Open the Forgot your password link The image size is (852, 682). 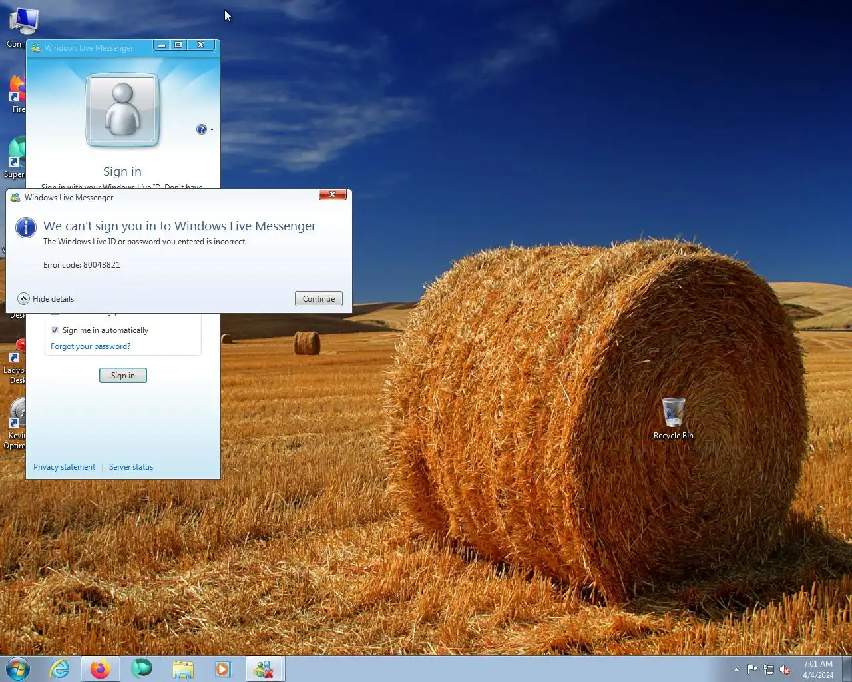[x=91, y=346]
